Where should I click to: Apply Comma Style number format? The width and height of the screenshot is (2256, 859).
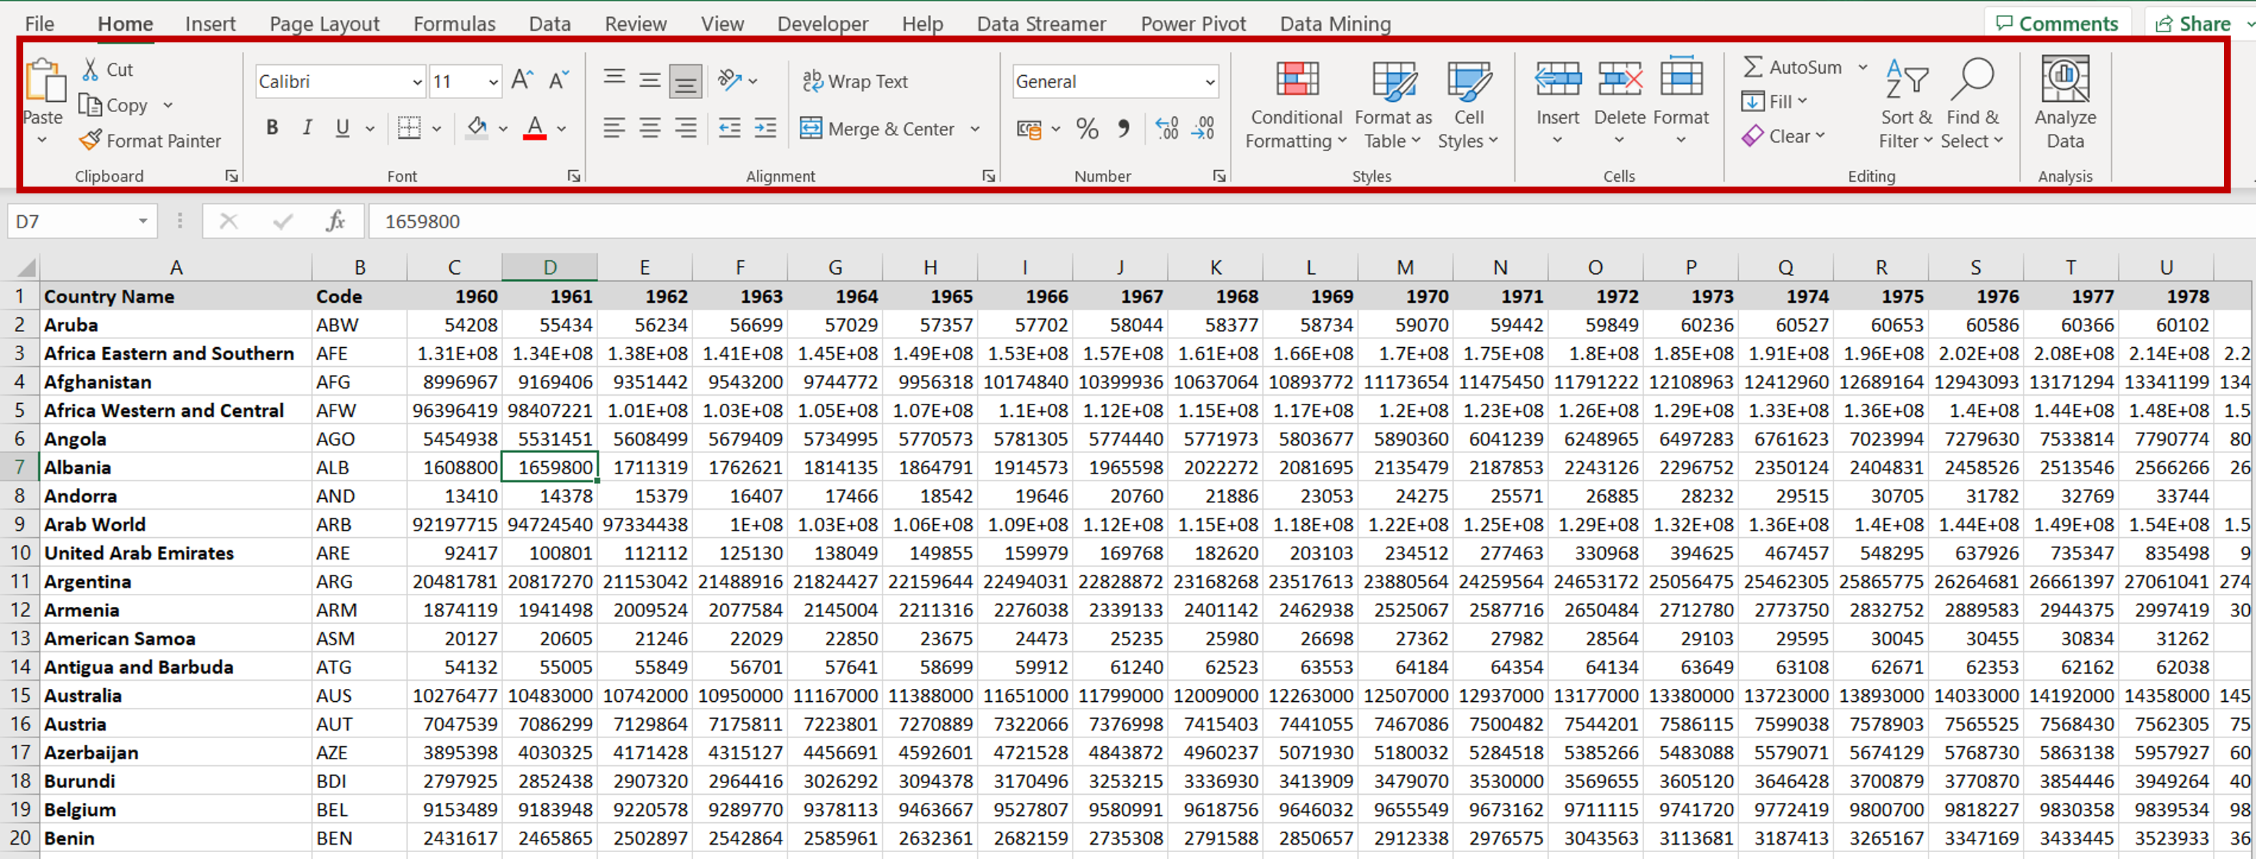pyautogui.click(x=1124, y=130)
